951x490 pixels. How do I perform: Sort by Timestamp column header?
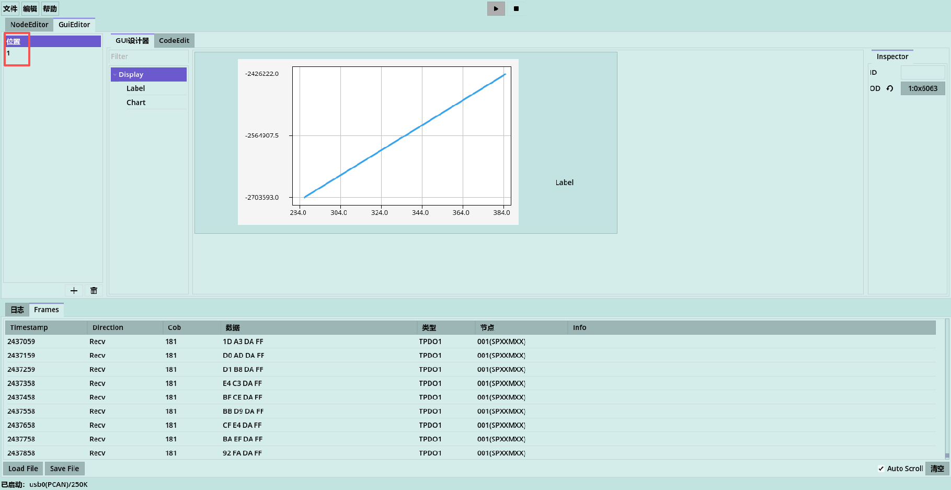coord(46,327)
